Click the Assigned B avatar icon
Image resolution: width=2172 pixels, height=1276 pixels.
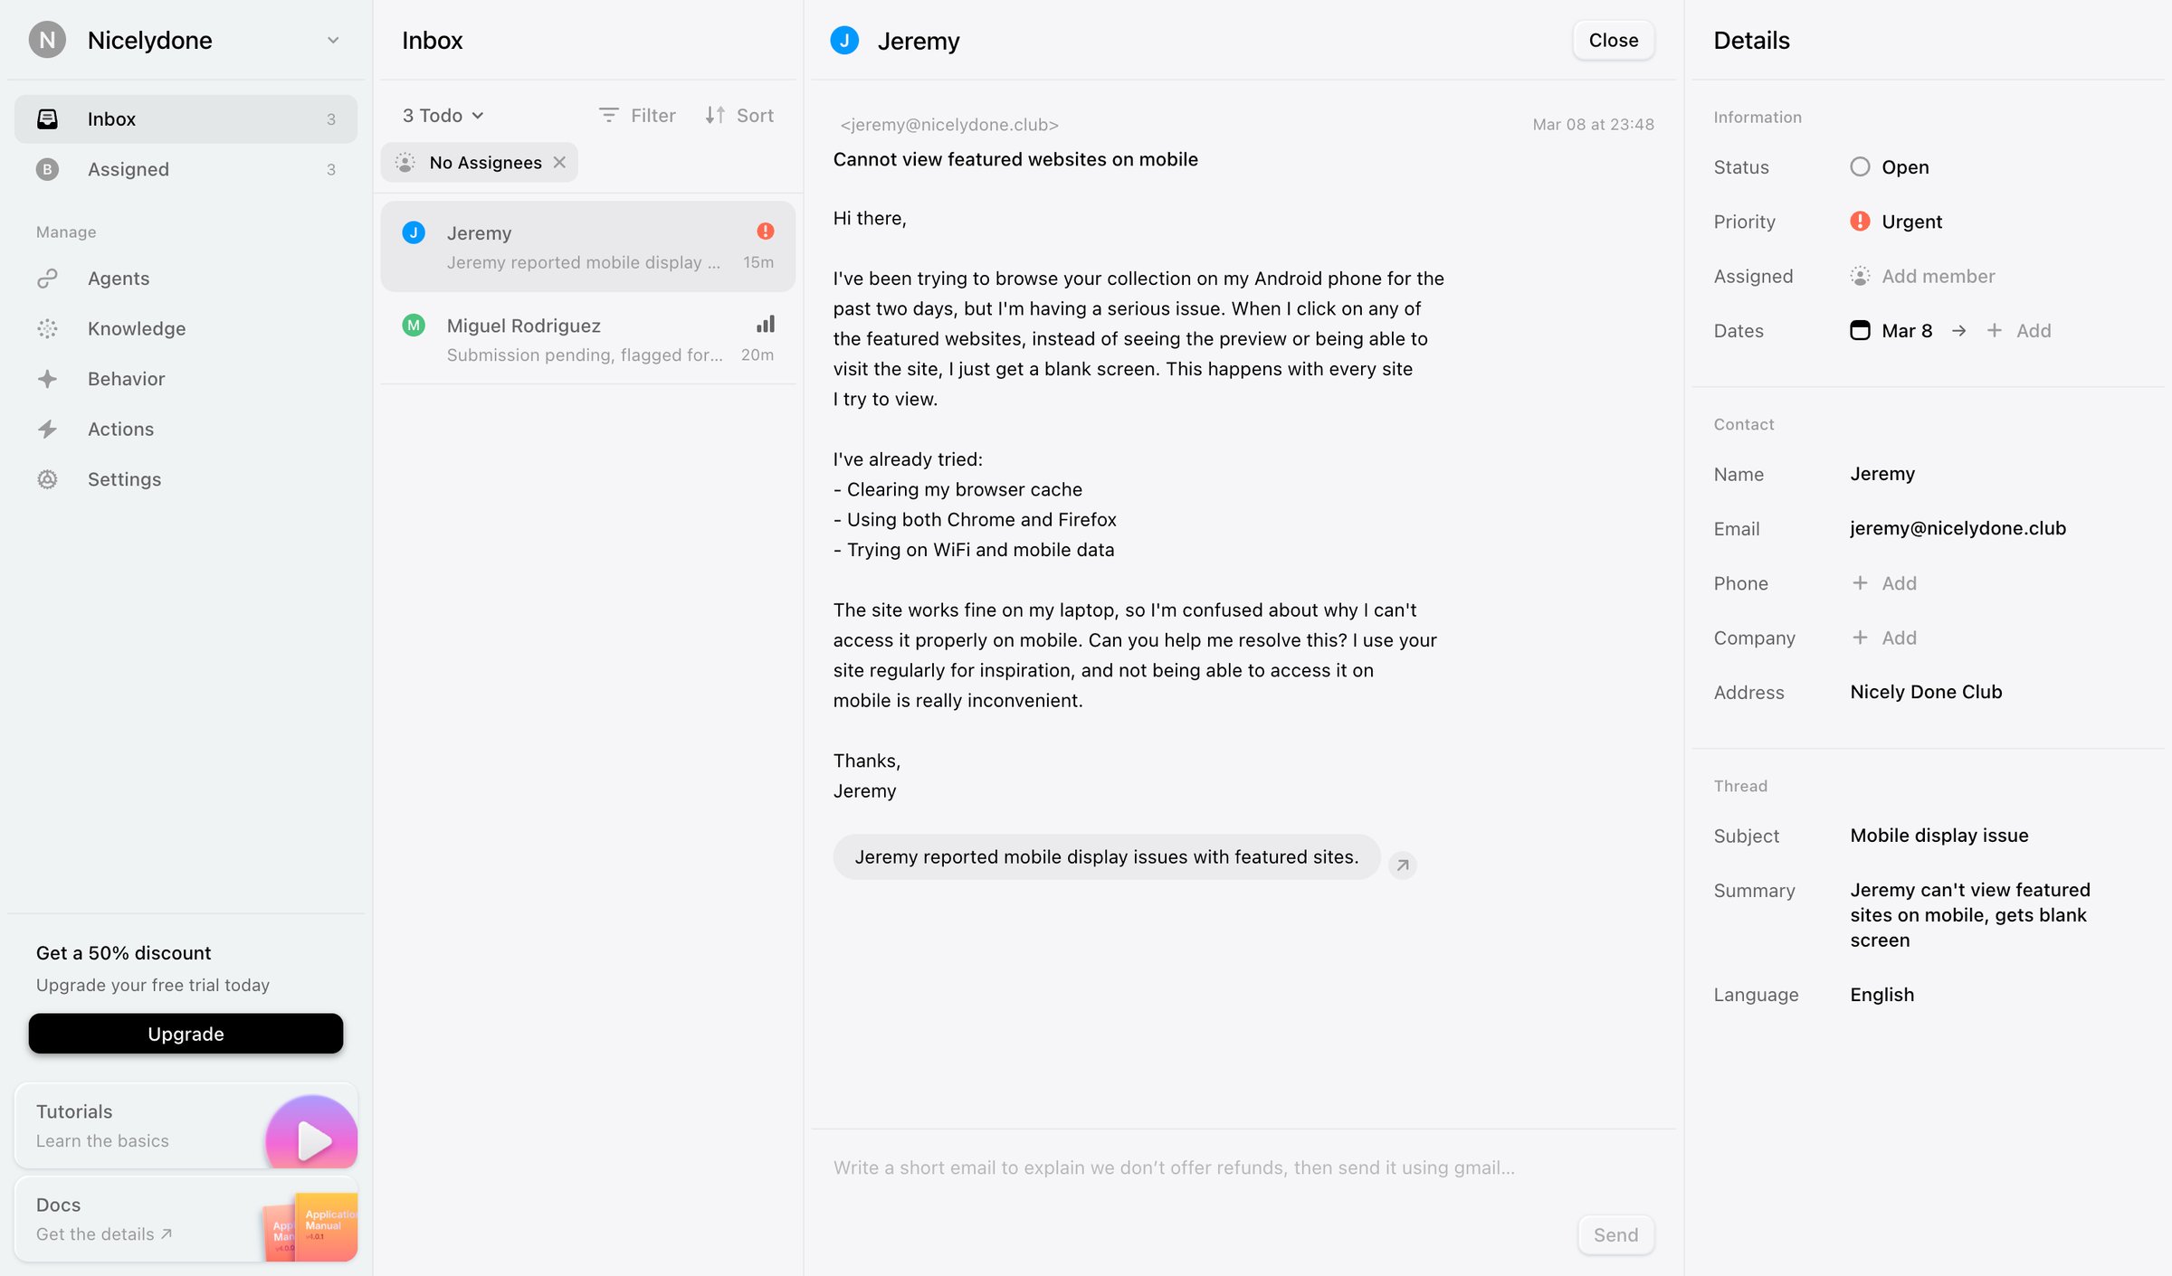[x=47, y=169]
